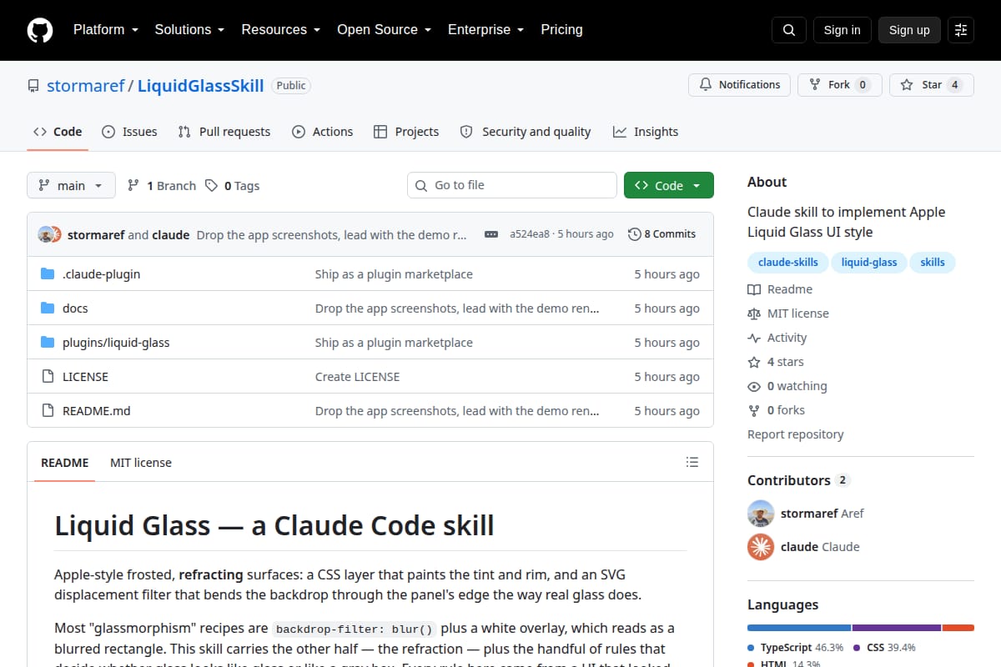Open Security and quality tab
This screenshot has height=667, width=1001.
pos(526,132)
